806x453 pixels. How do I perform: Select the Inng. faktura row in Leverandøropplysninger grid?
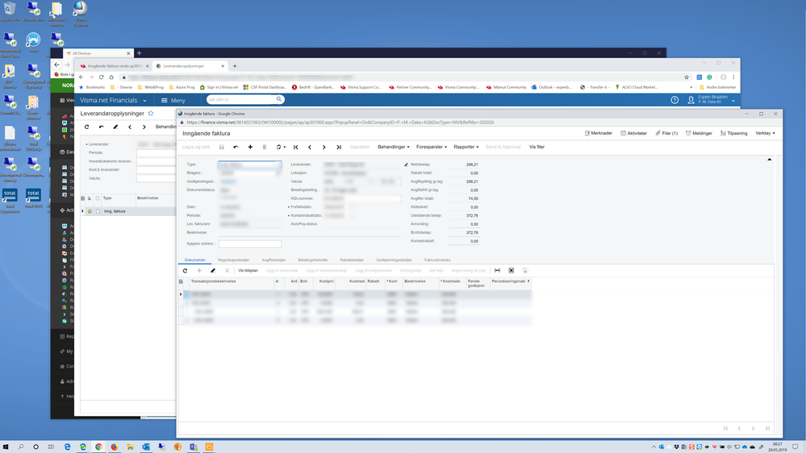[128, 211]
